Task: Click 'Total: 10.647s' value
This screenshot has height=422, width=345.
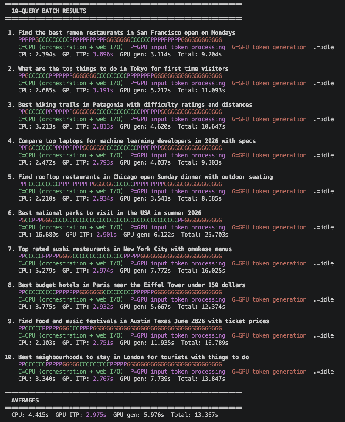Action: coord(201,126)
